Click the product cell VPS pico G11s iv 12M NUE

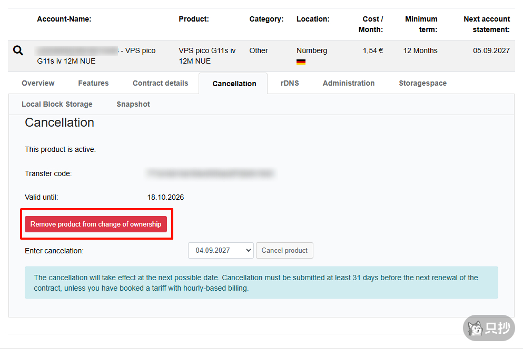[x=207, y=56]
